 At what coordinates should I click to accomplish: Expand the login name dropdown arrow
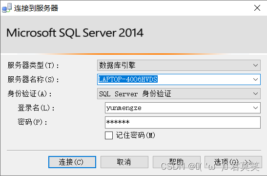click(255, 108)
